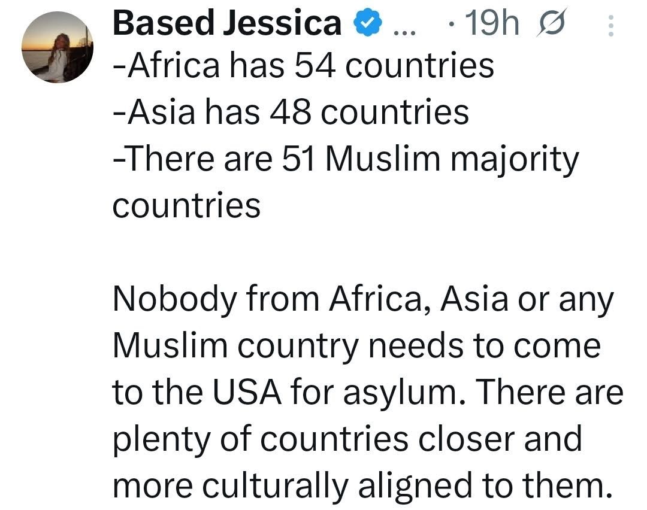
Task: Click the "plenty of countries closer and" line
Action: tap(347, 439)
